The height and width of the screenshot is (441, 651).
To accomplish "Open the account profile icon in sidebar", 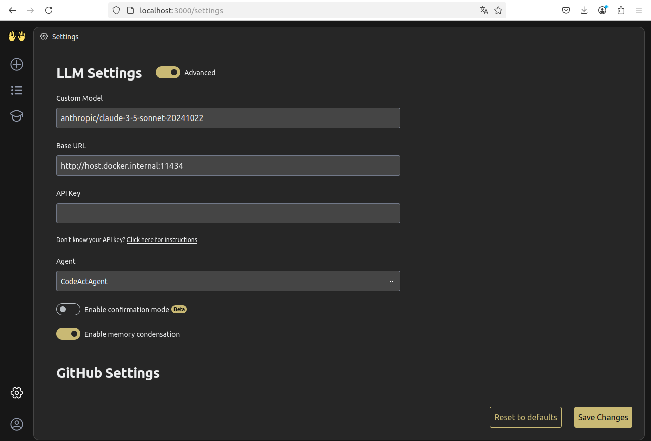I will (x=16, y=424).
